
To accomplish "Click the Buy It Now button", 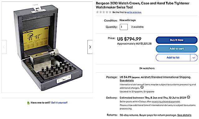I will 177,40.
